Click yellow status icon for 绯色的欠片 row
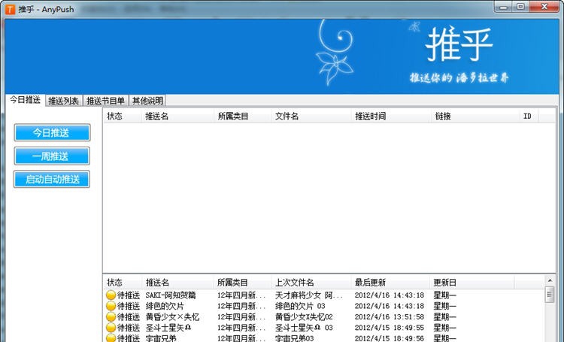The height and width of the screenshot is (342, 564). pos(111,306)
